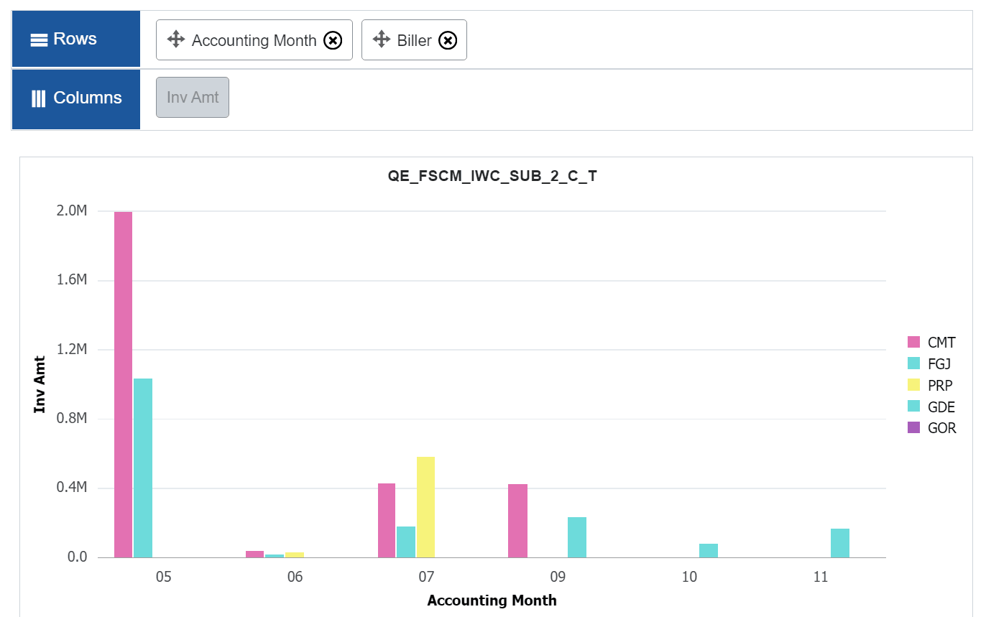
Task: Select the CMT legend color marker
Action: [x=914, y=343]
